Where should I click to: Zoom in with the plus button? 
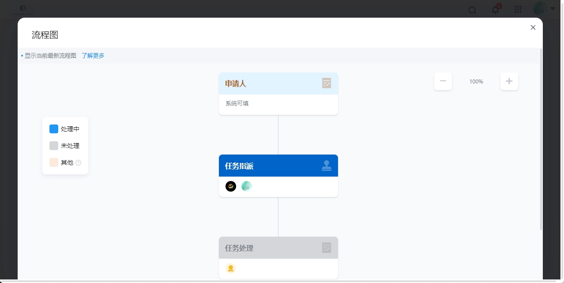(509, 81)
